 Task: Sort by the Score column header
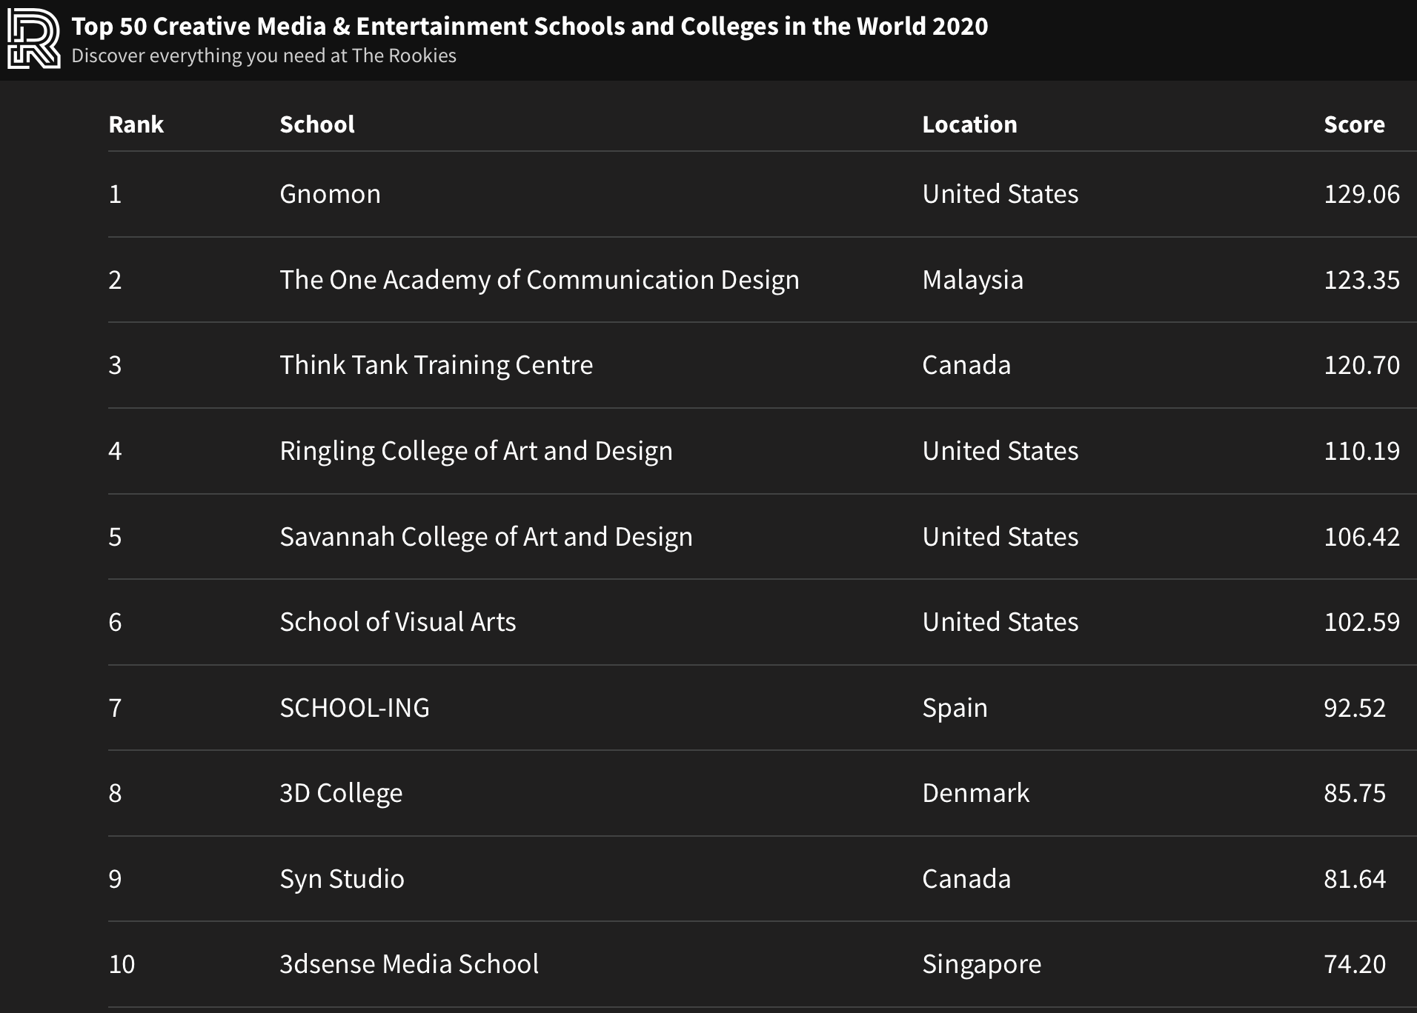tap(1353, 124)
